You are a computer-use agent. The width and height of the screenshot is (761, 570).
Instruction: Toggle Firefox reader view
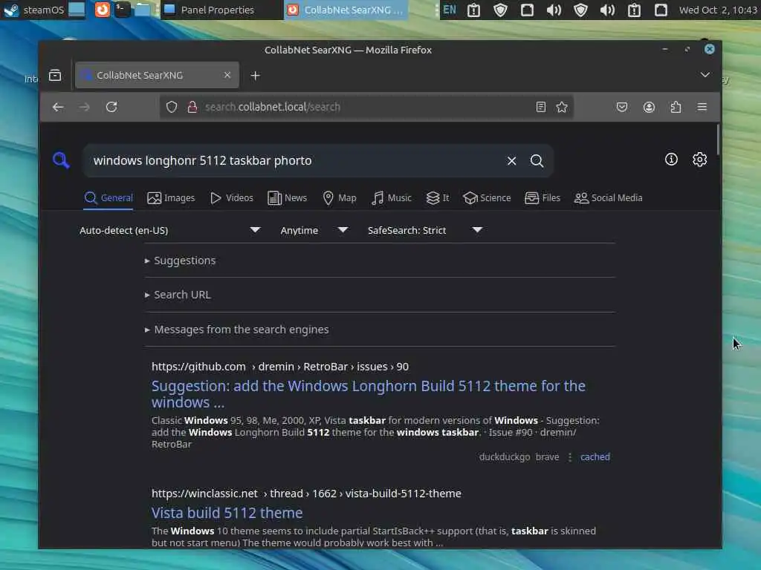click(541, 107)
